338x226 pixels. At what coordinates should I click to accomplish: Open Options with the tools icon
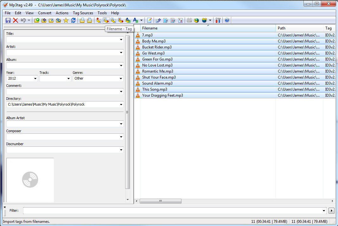point(218,20)
